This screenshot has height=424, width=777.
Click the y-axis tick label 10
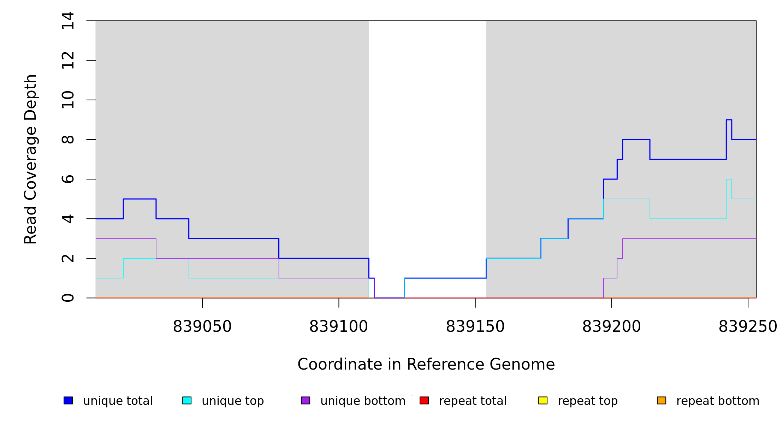pos(68,100)
